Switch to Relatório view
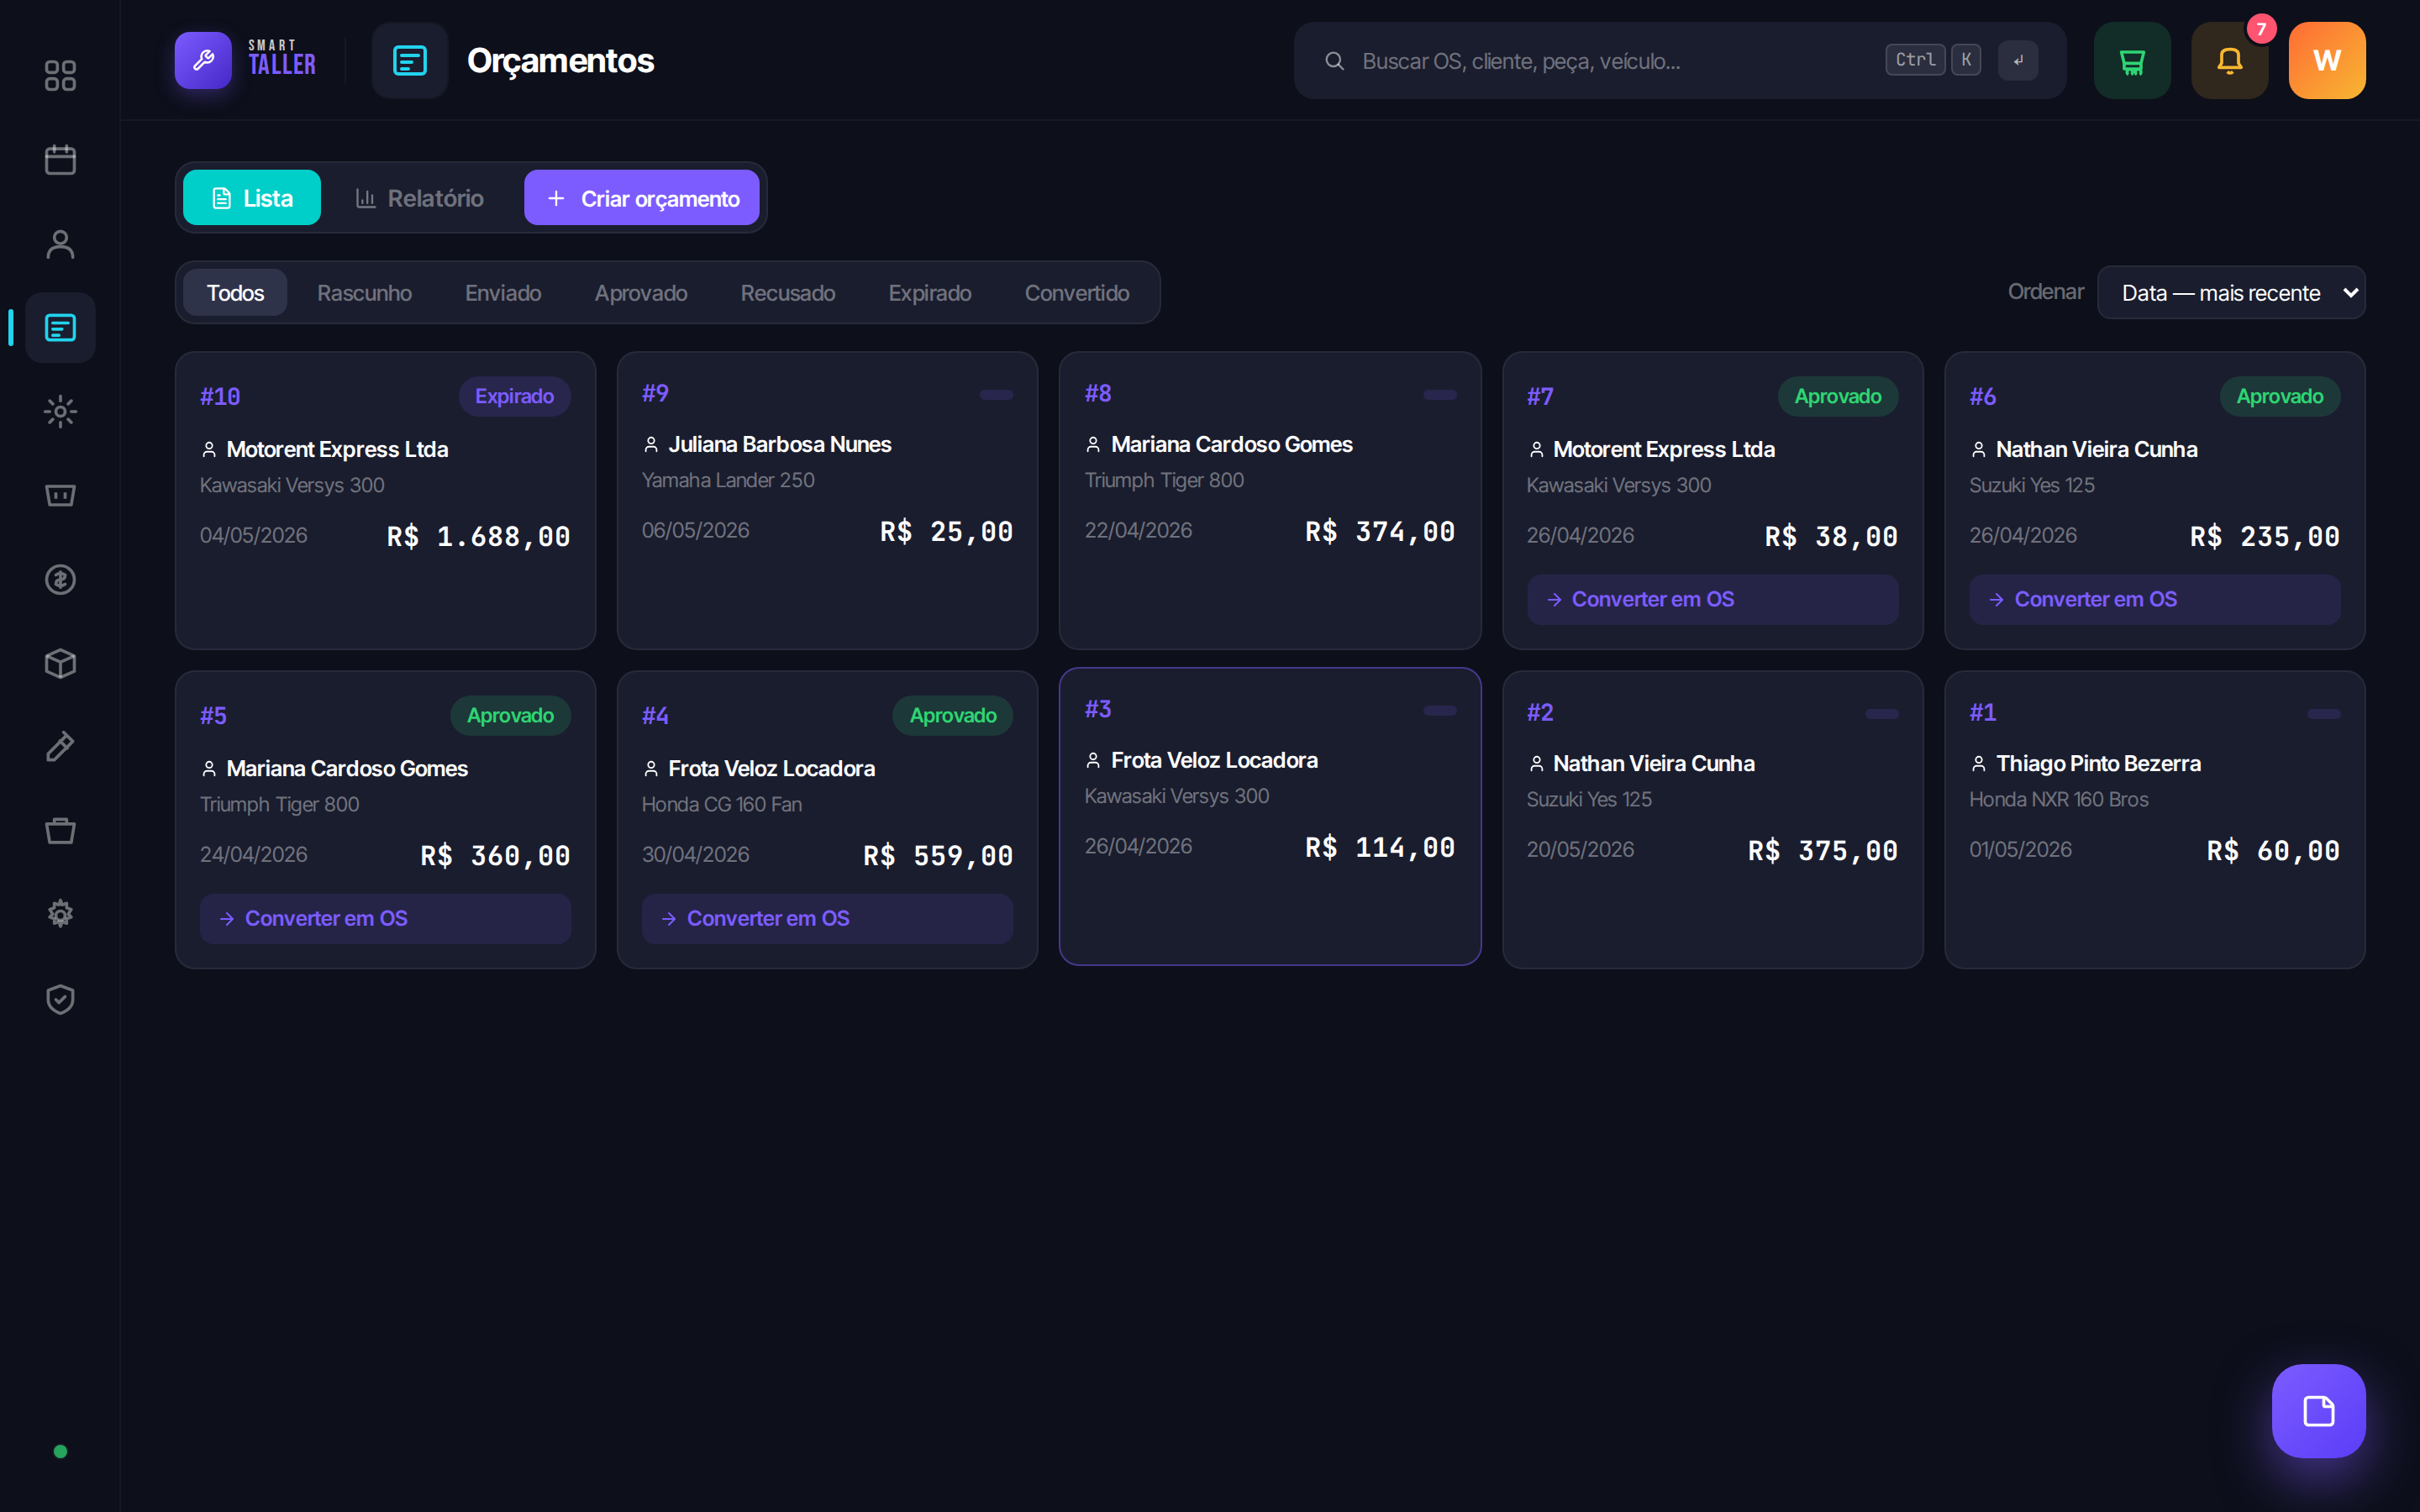2420x1512 pixels. [x=420, y=198]
